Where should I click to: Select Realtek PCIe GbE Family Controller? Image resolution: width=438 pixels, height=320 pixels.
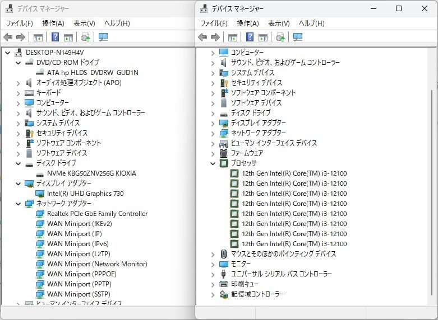pos(97,214)
